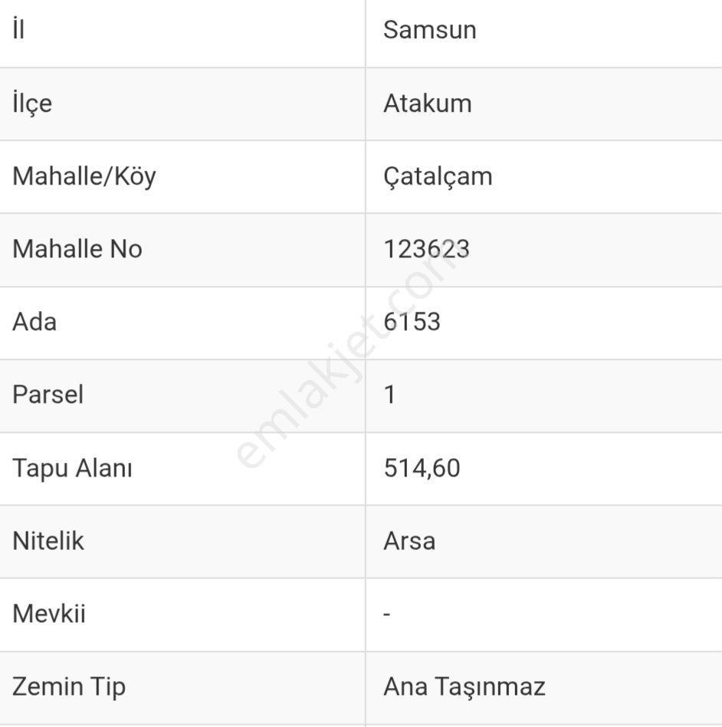Select the Atakum district value

tap(428, 103)
